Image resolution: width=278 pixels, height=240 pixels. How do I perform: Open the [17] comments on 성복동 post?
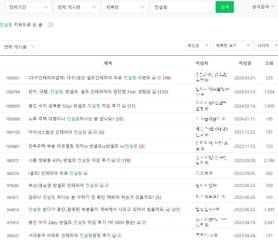click(x=131, y=106)
